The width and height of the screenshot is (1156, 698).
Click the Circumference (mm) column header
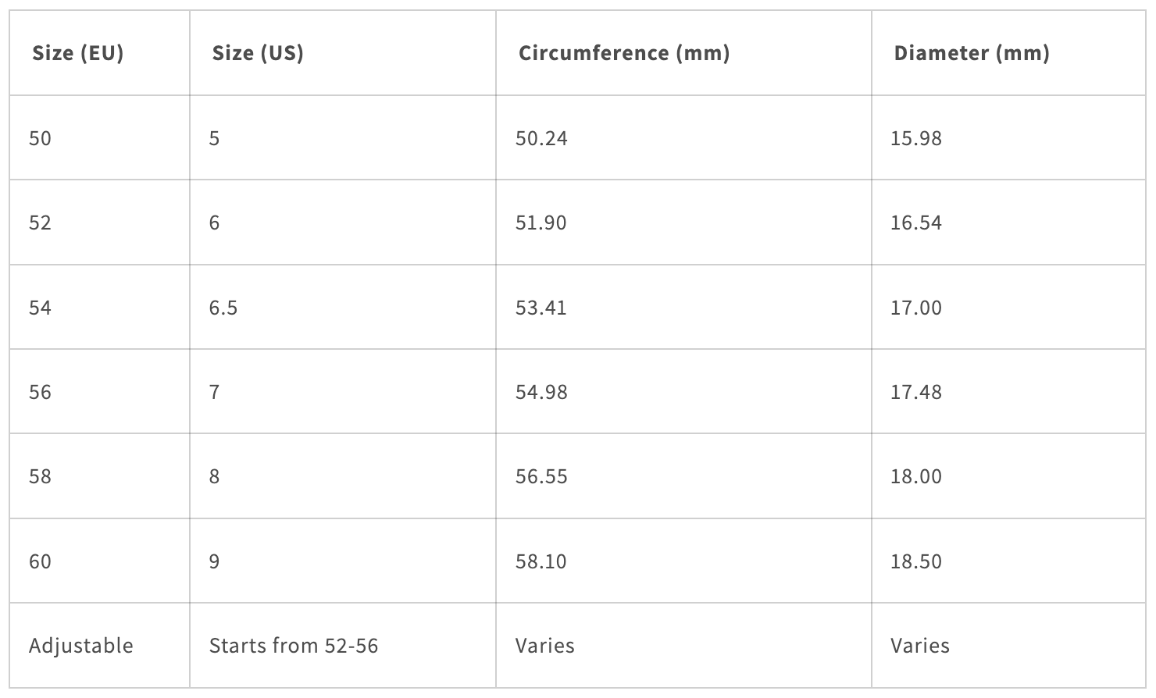click(623, 53)
